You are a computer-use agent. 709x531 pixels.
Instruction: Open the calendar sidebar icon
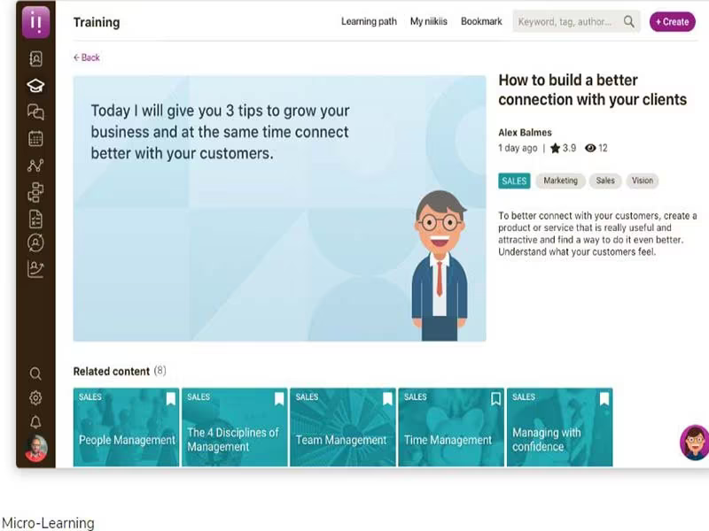click(x=35, y=138)
